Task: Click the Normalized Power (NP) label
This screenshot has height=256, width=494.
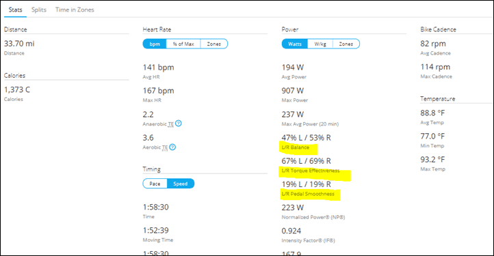Action: [x=313, y=217]
